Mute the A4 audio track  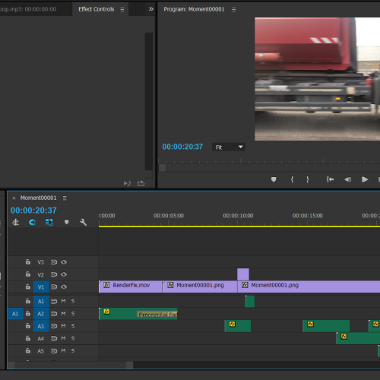(63, 338)
